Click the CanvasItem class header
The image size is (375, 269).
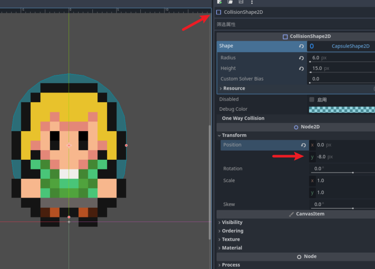(310, 214)
